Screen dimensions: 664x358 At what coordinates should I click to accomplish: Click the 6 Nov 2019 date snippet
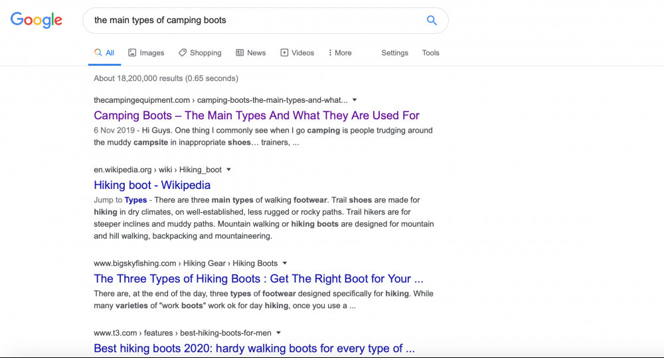pyautogui.click(x=114, y=130)
